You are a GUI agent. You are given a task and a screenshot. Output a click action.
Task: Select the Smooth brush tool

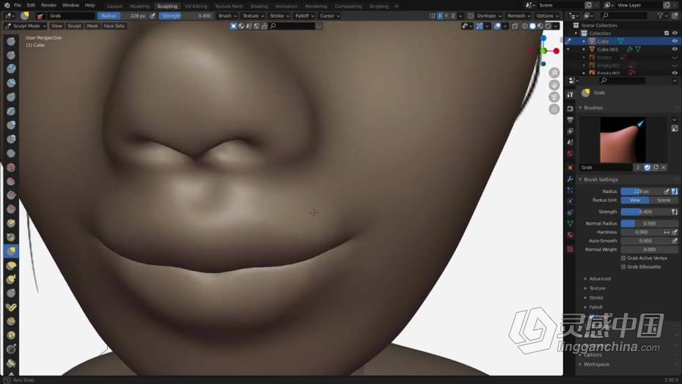click(11, 167)
